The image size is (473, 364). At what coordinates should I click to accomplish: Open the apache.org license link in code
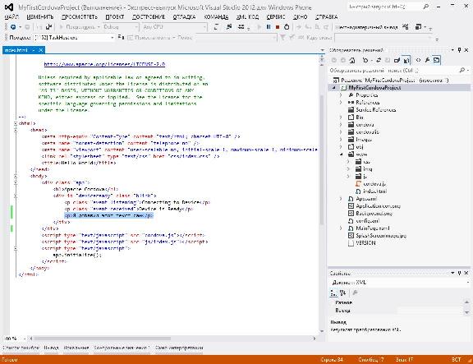(104, 64)
